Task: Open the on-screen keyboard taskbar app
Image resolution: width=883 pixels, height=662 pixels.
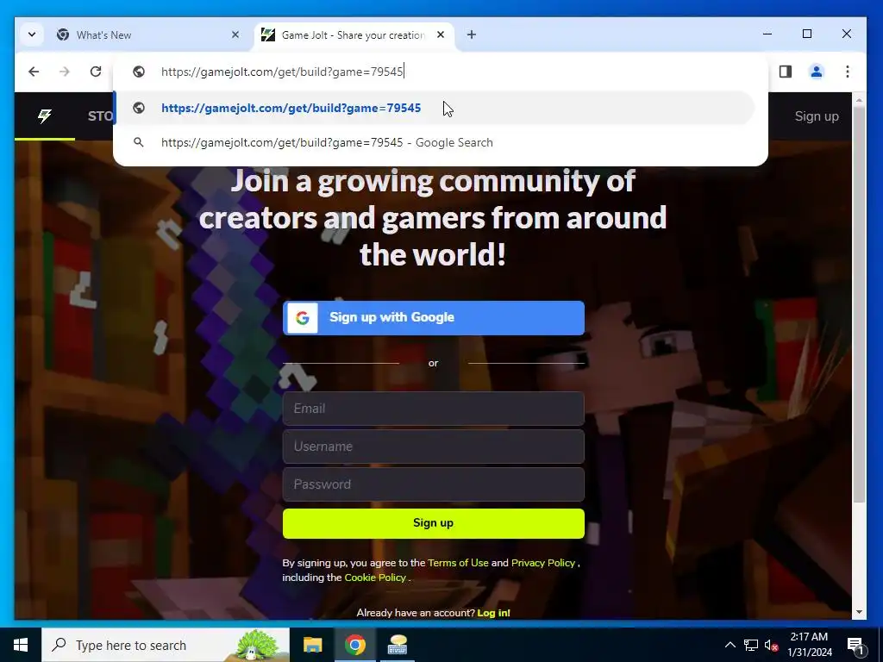Action: click(398, 645)
